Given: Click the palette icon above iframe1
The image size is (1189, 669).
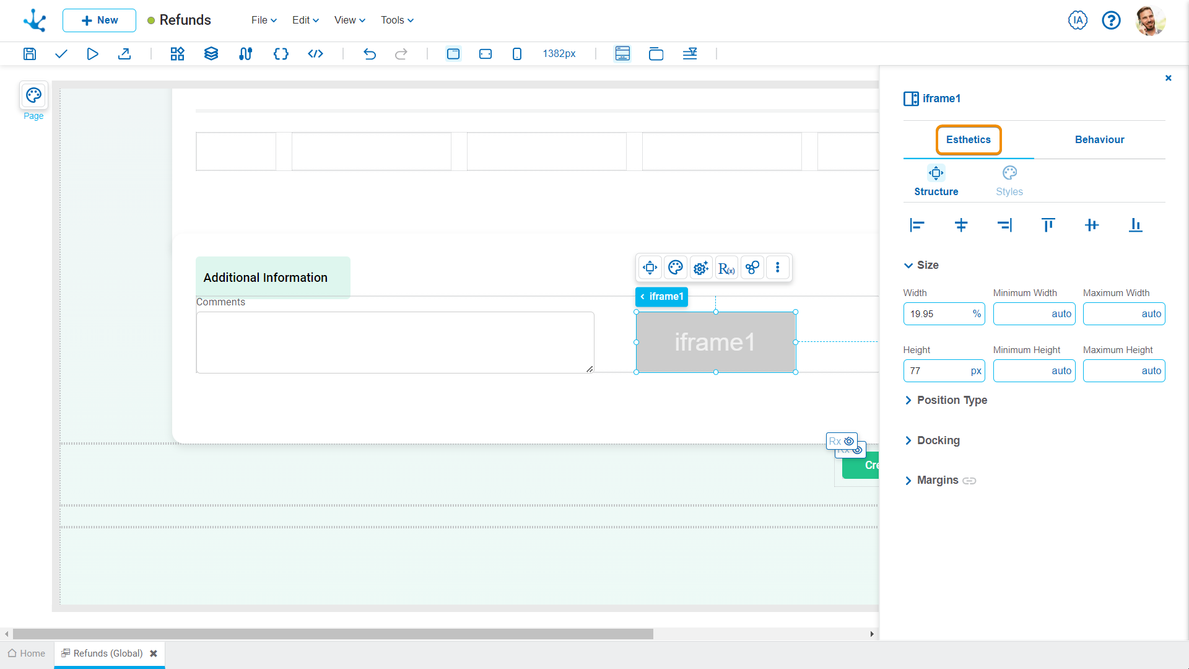Looking at the screenshot, I should 676,268.
